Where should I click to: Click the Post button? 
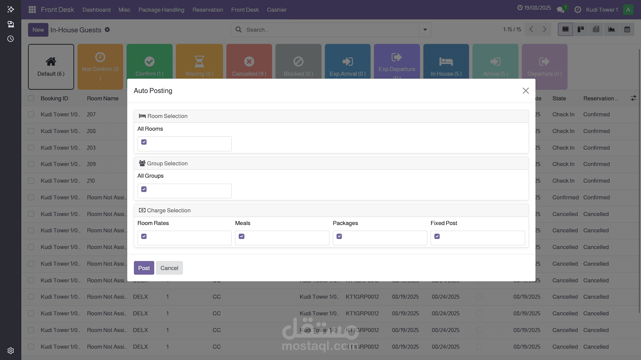coord(144,268)
